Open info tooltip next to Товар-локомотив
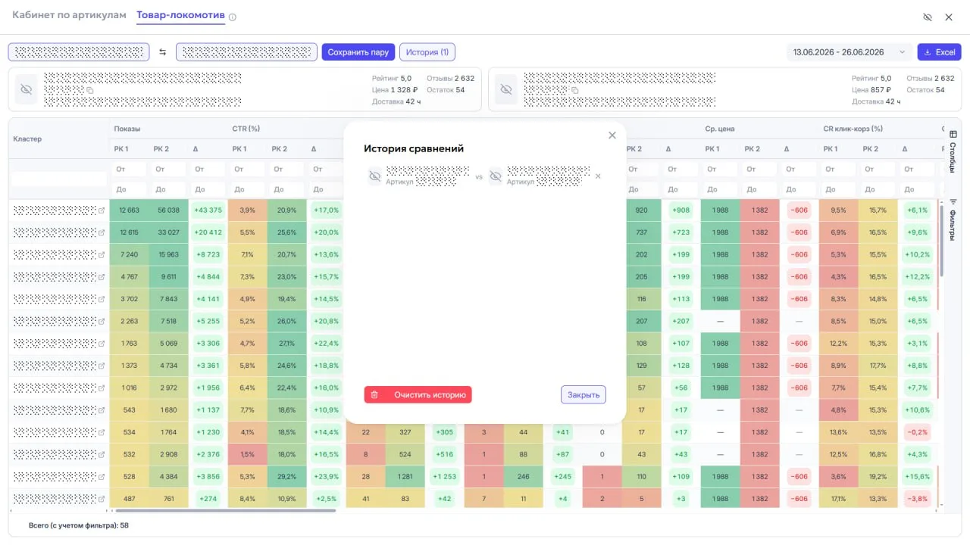 233,17
